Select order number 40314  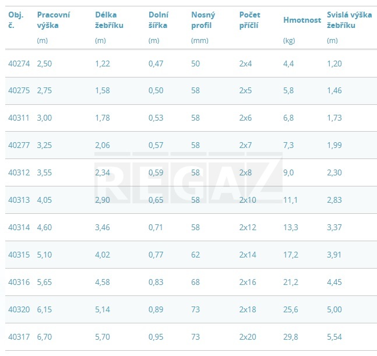point(19,227)
